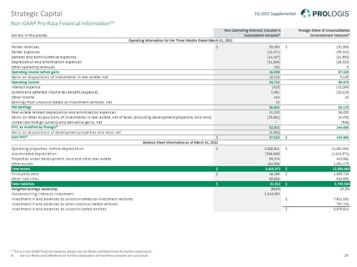Select 'Unrealized foreign currency and derivative gains, net' label
Image resolution: width=357 pixels, height=267 pixels.
point(57,123)
